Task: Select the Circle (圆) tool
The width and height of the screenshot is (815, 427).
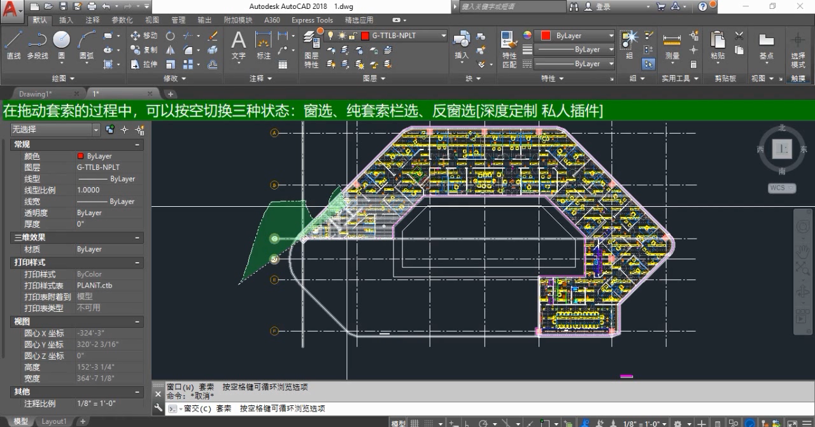Action: (61, 46)
